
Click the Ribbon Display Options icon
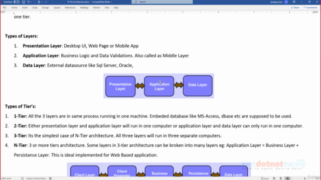[294, 2]
